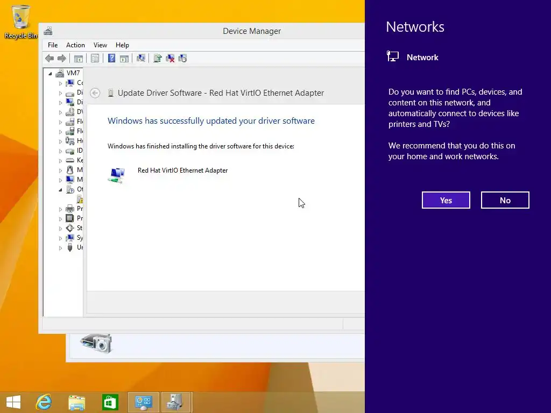Click the Forward arrow in Device Manager toolbar
Screen dimensions: 551x413
pyautogui.click(x=61, y=58)
